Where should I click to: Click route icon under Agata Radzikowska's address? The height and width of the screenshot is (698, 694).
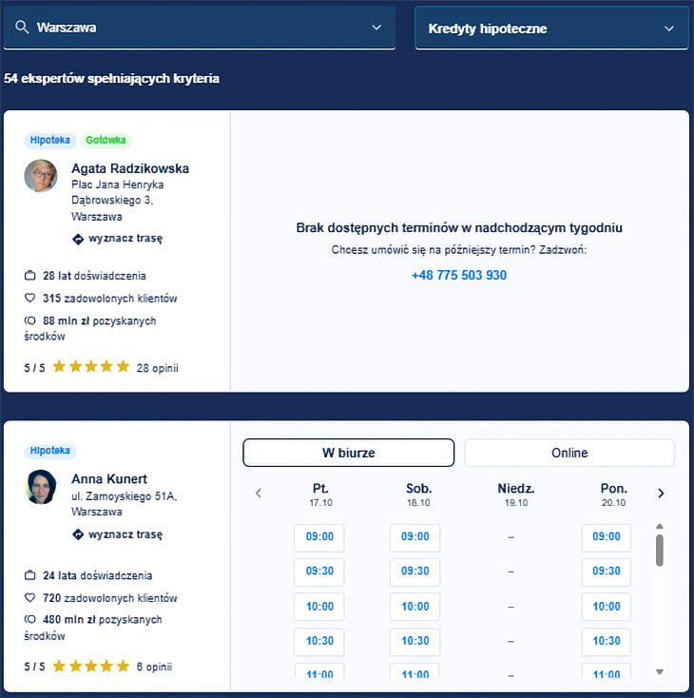point(79,239)
